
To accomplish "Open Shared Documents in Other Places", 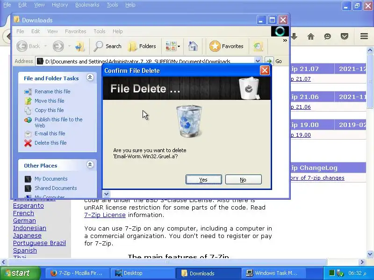I will 56,188.
